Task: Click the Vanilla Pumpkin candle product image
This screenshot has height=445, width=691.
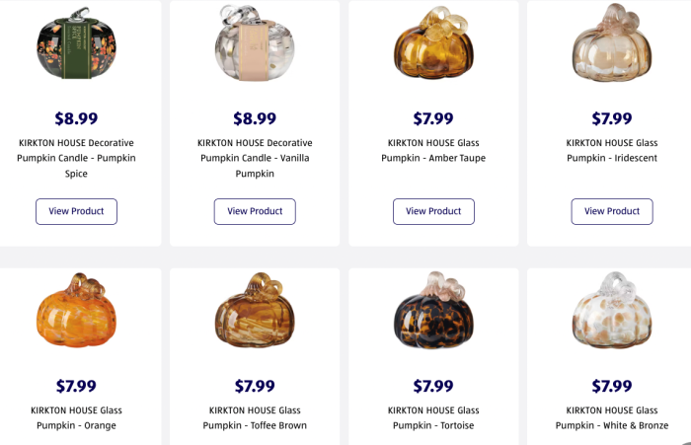Action: pyautogui.click(x=255, y=41)
